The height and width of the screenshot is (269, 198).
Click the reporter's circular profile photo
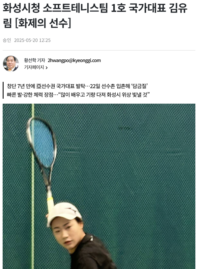(11, 63)
